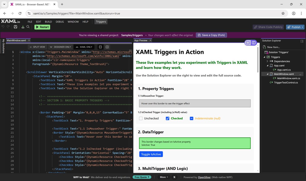Open Chrome three-dot menu
This screenshot has height=181, width=306.
(x=301, y=13)
